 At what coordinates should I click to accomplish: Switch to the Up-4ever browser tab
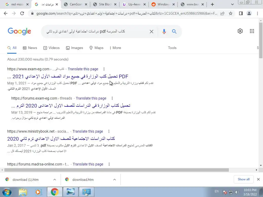[134, 4]
